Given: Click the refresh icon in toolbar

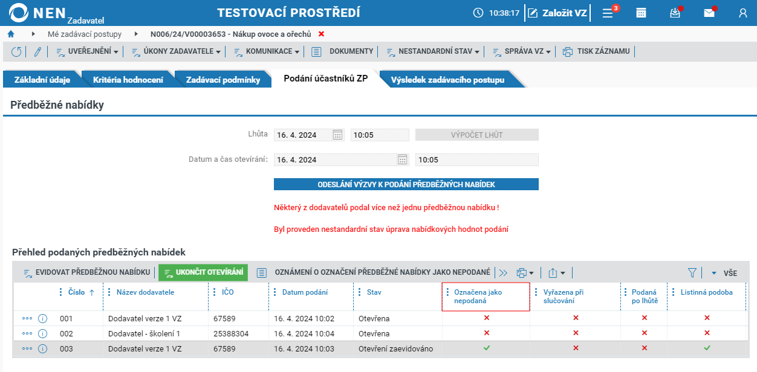Looking at the screenshot, I should 16,52.
